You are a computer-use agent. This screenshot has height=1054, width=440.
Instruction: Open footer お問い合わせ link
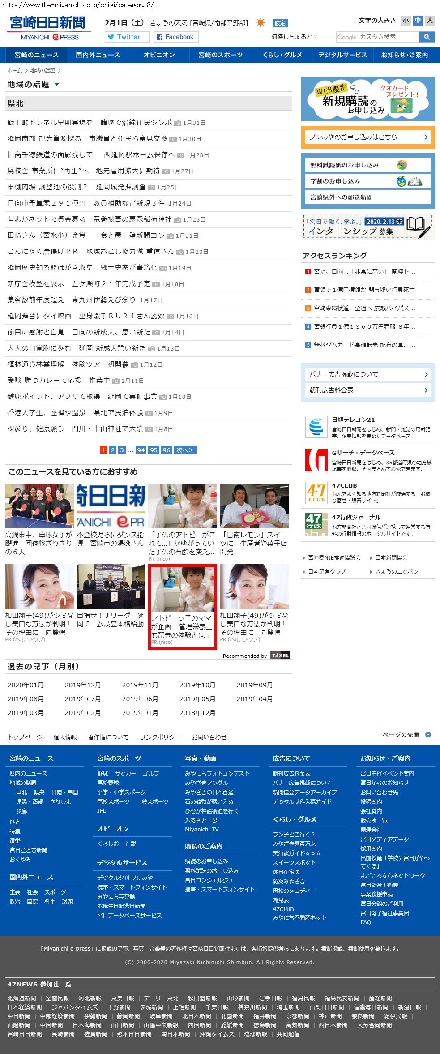tap(209, 737)
